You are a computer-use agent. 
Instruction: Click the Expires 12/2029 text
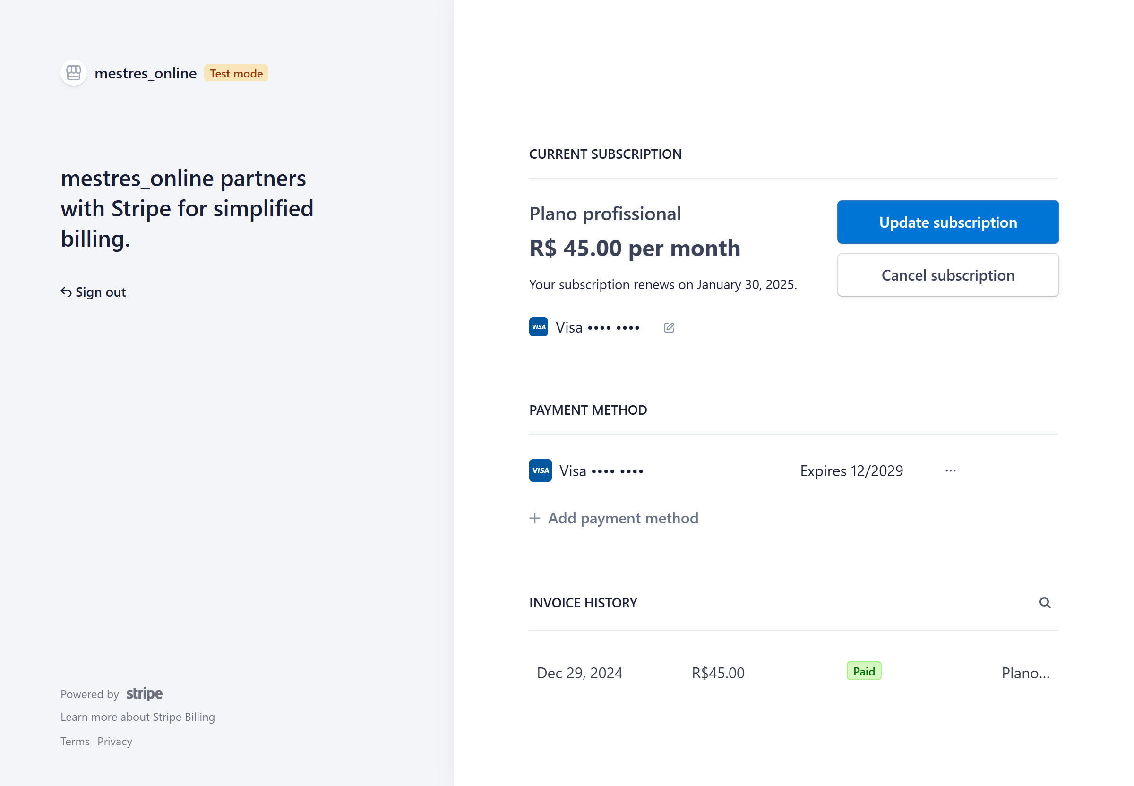point(851,471)
